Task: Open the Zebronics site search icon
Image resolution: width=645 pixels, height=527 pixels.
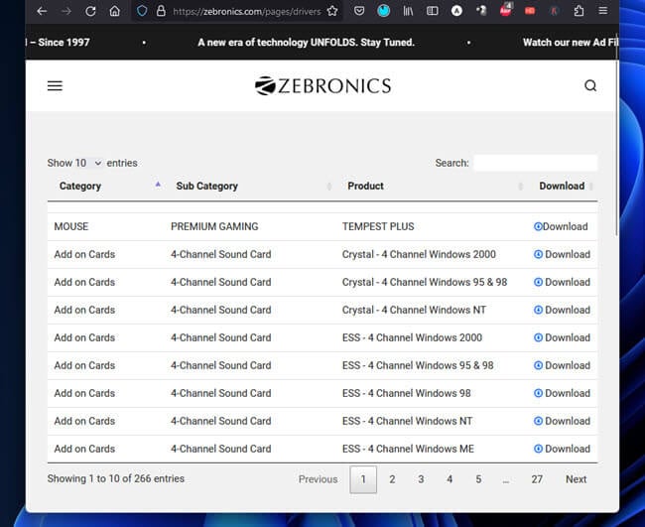Action: tap(590, 85)
